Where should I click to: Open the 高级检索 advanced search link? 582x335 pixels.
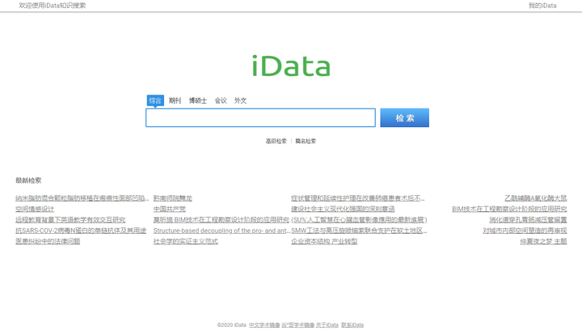click(x=276, y=141)
